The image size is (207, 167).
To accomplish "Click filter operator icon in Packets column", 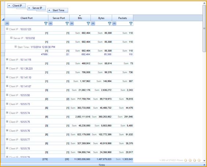I will (114, 24).
